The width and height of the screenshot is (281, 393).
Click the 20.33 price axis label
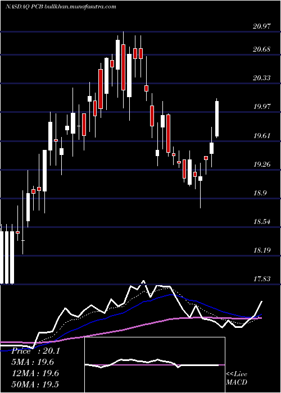[x=262, y=78]
